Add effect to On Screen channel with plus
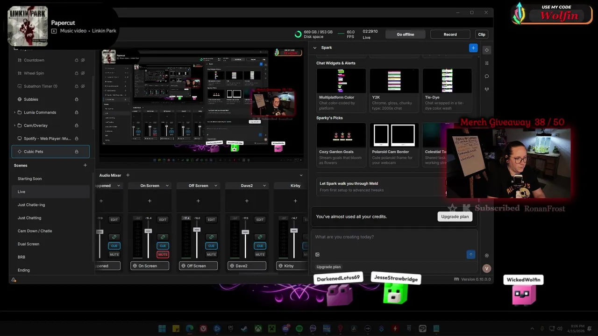This screenshot has width=598, height=336. pos(149,201)
